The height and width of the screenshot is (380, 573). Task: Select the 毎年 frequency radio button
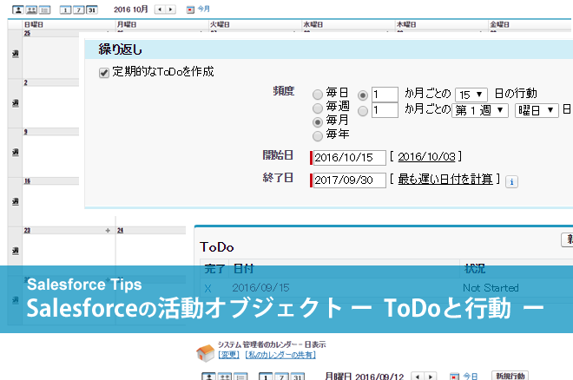click(318, 136)
